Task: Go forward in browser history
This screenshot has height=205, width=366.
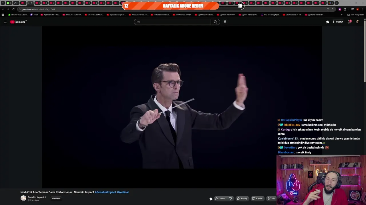Action: tap(8, 9)
